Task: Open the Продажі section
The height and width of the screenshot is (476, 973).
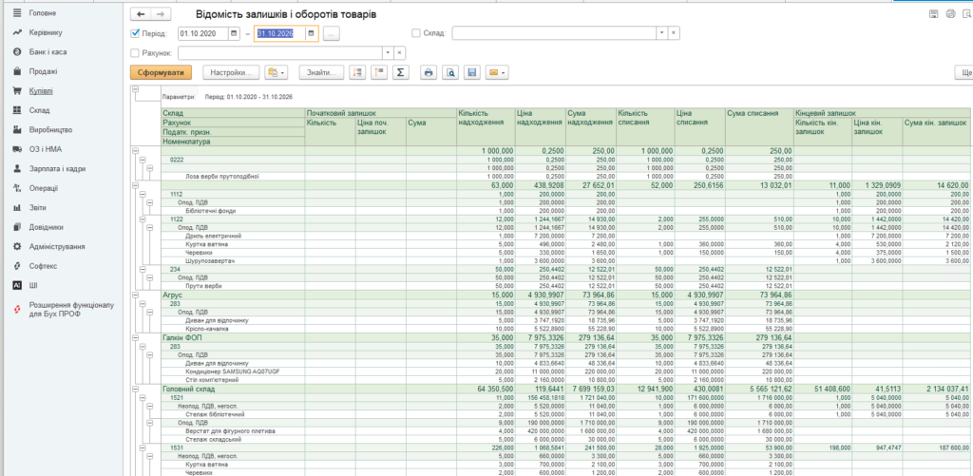Action: (x=43, y=71)
